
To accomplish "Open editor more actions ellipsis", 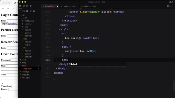I will coord(172,6).
